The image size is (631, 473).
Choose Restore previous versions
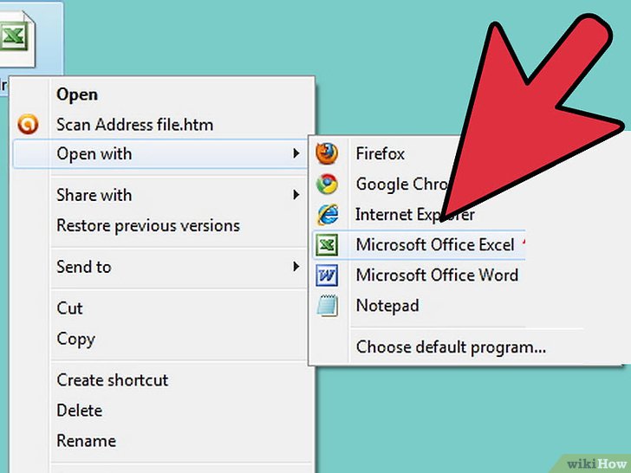pos(148,225)
